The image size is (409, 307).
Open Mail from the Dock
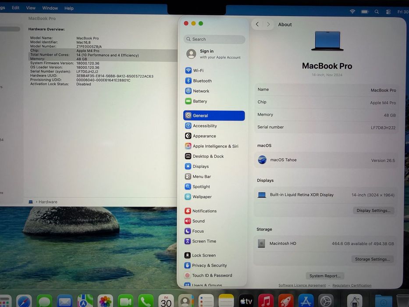(x=65, y=301)
